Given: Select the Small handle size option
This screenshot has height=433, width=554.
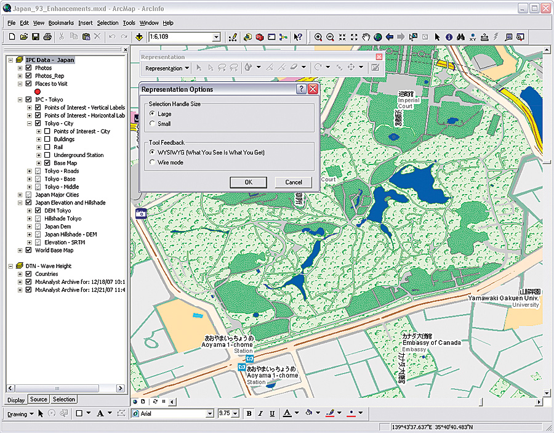Looking at the screenshot, I should tap(152, 124).
